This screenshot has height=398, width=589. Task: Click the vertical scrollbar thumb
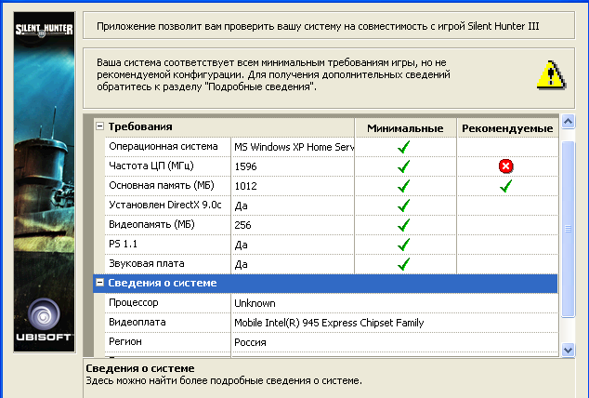coord(568,230)
